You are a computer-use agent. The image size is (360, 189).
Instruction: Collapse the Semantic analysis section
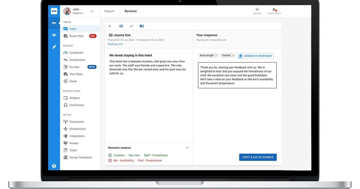pyautogui.click(x=187, y=148)
